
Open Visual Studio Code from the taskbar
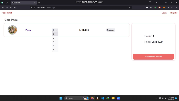coord(103,98)
